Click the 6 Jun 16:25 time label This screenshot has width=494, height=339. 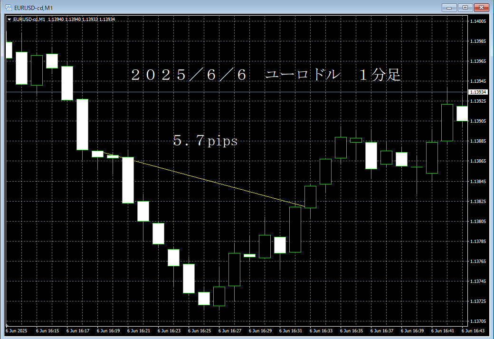coord(199,331)
